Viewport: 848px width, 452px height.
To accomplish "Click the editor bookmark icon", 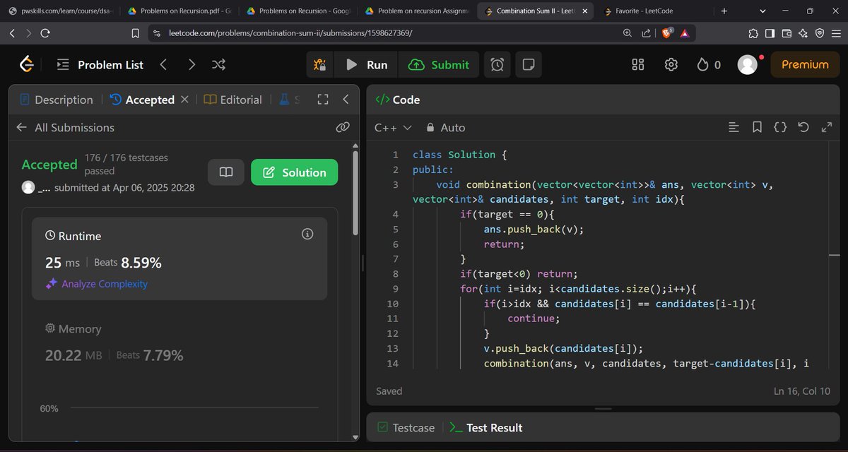I will click(757, 128).
